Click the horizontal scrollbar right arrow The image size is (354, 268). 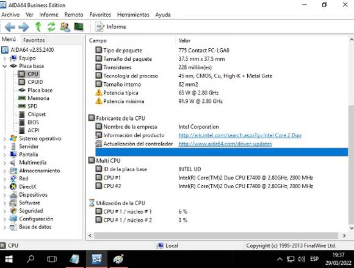click(x=344, y=236)
